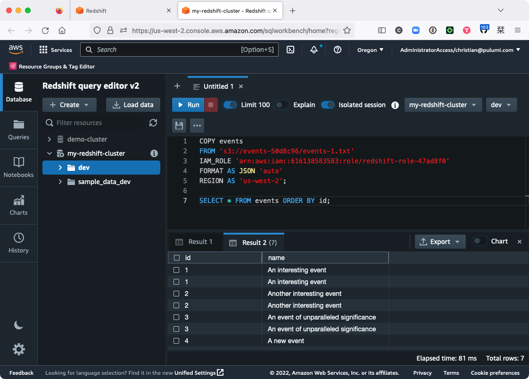Screen dimensions: 529x379
Task: Check the first Another interesting event row
Action: pyautogui.click(x=176, y=294)
